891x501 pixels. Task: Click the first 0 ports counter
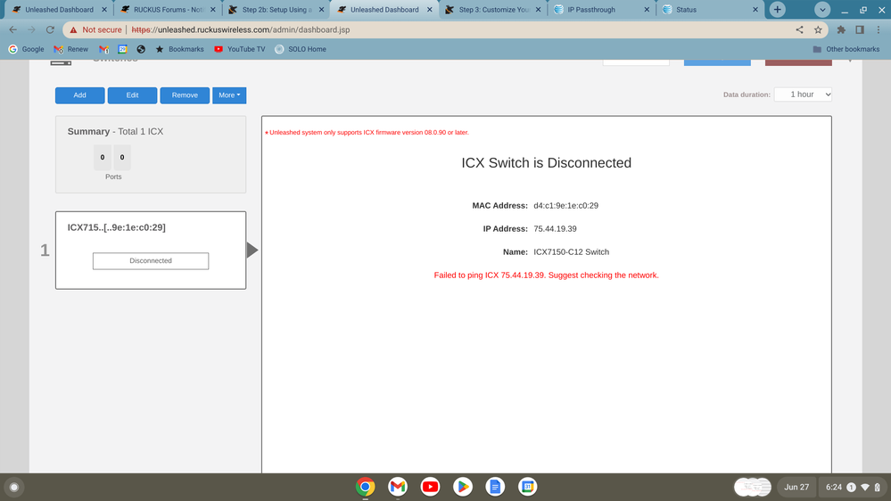(103, 158)
